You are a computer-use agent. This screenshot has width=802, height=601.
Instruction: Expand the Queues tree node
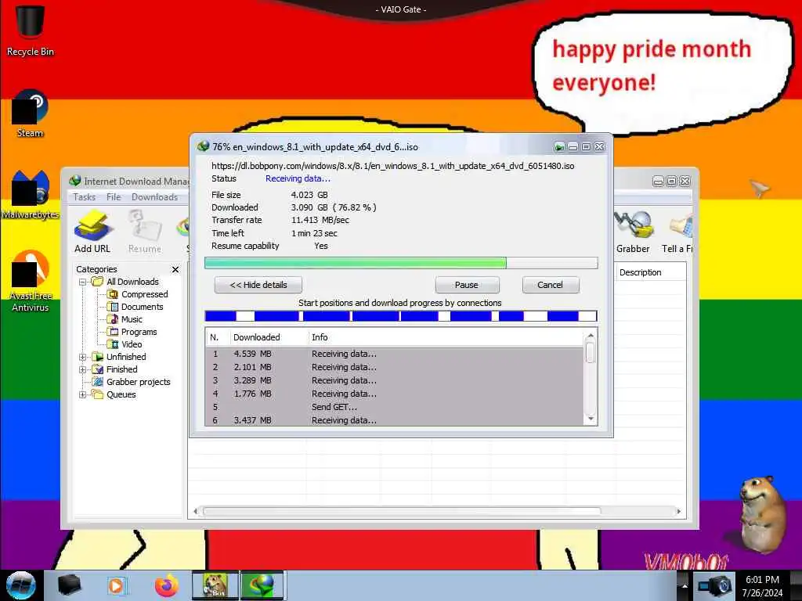(82, 394)
